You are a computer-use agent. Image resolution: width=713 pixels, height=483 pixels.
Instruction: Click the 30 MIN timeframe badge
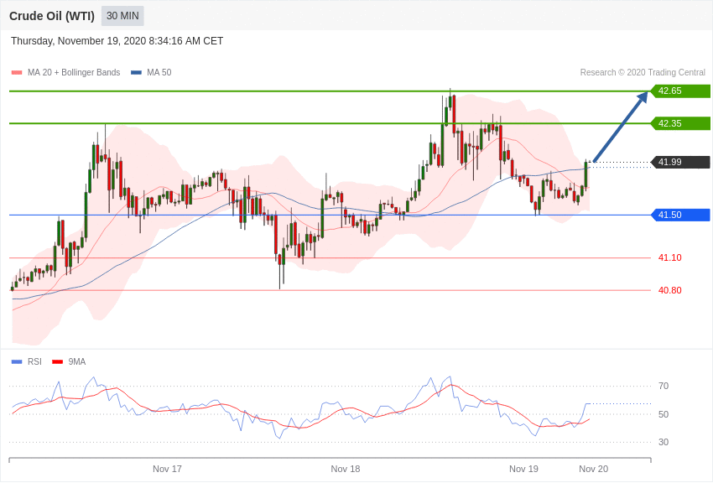[122, 16]
